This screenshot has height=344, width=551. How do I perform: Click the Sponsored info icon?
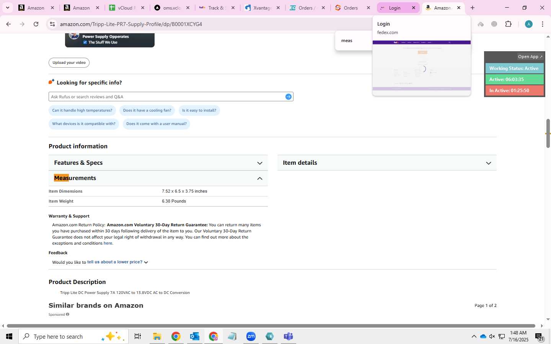tap(68, 314)
